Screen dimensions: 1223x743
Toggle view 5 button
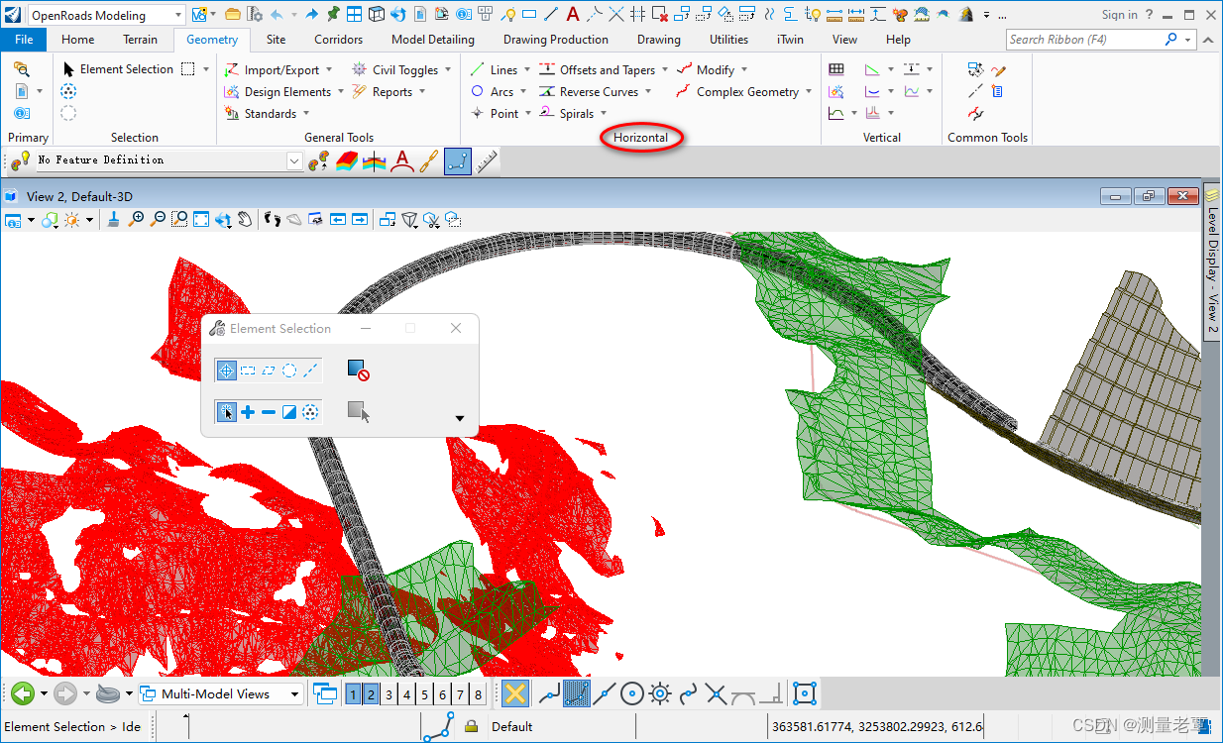[x=424, y=694]
